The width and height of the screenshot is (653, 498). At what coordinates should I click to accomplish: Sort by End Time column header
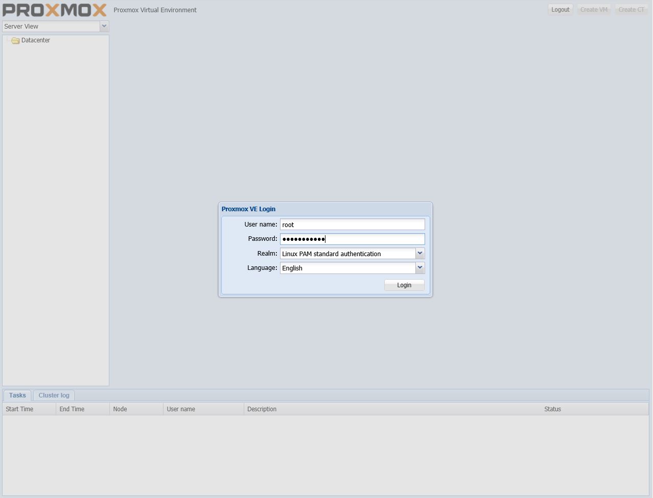click(83, 409)
